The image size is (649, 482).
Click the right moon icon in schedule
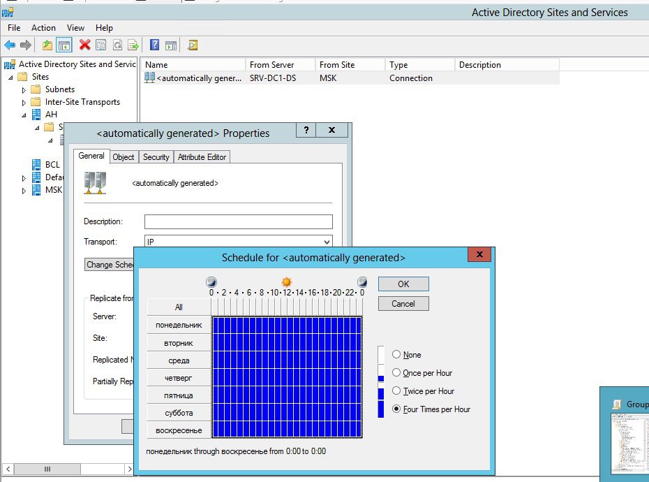coord(362,282)
